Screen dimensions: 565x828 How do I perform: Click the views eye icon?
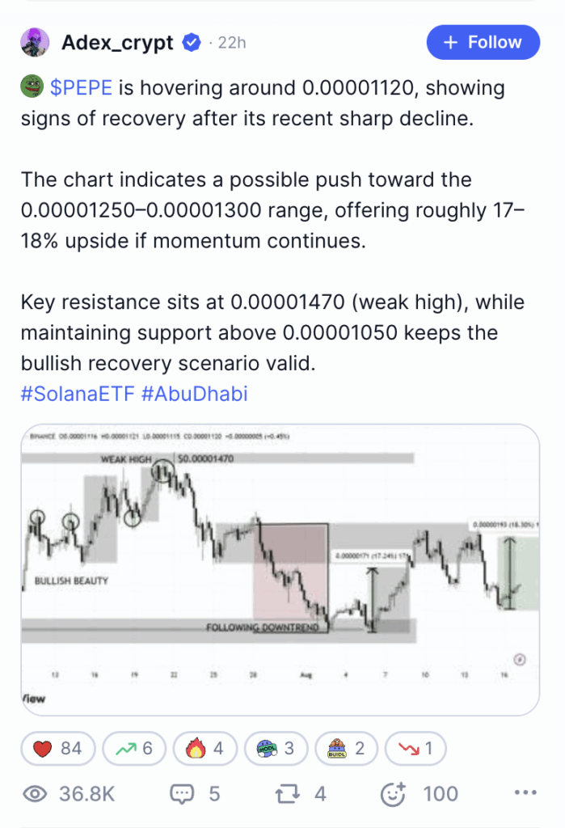(x=35, y=794)
